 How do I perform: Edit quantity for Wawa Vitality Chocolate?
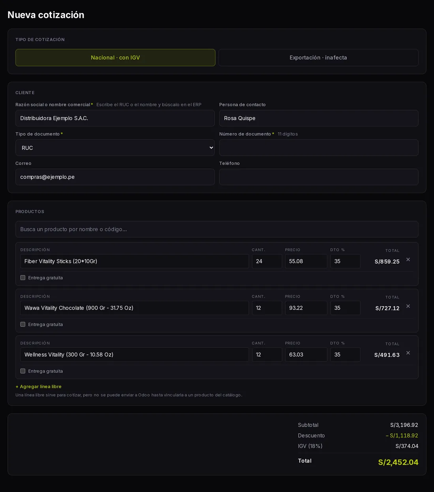pos(267,308)
